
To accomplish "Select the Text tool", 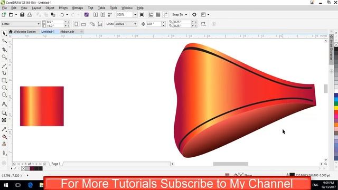I will coord(4,104).
